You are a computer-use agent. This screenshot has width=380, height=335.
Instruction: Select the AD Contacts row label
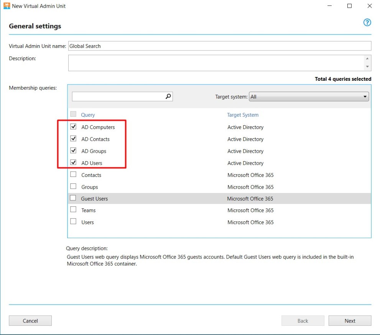95,139
